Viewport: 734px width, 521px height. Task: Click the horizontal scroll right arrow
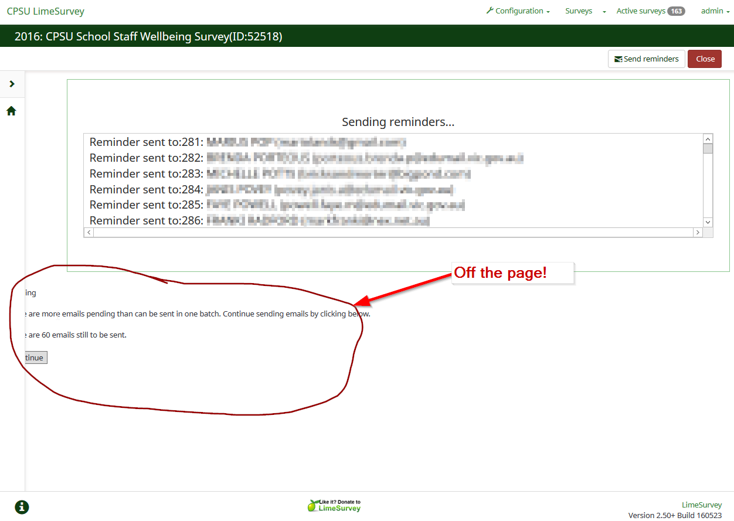[x=698, y=233]
